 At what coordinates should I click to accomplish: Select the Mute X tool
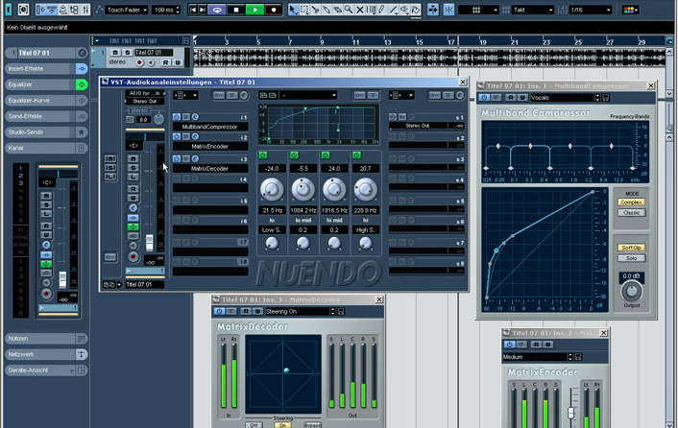pyautogui.click(x=360, y=10)
